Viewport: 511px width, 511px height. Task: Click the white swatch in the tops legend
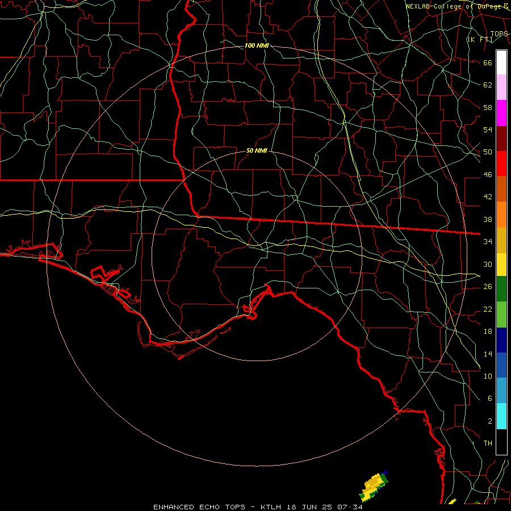tap(501, 62)
